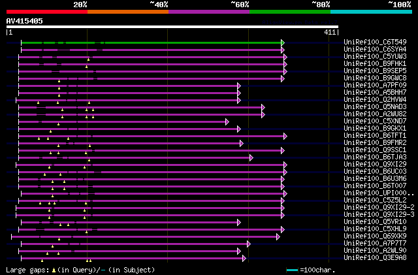Open the UniRef100_A2WU82 label
The image size is (418, 275).
[375, 114]
